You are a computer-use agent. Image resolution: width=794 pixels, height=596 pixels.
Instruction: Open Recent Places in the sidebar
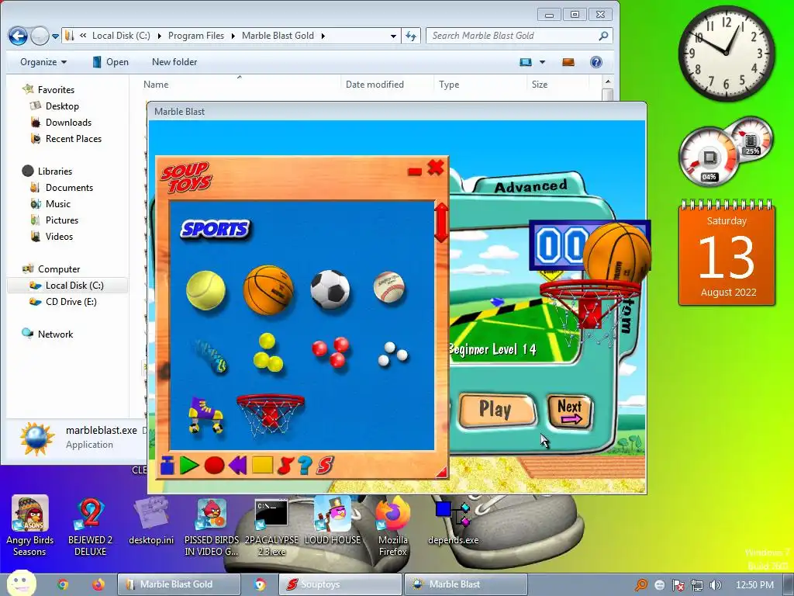(x=74, y=138)
